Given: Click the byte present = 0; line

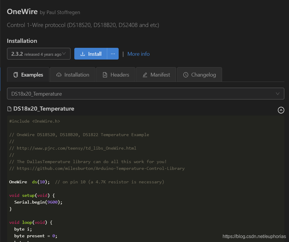Looking at the screenshot, I should pos(36,236).
